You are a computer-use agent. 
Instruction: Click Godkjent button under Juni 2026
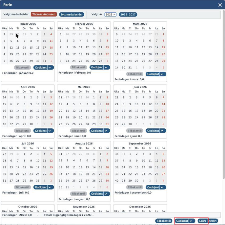pos(153,131)
